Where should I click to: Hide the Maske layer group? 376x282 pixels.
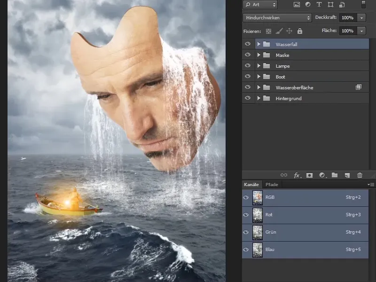248,55
